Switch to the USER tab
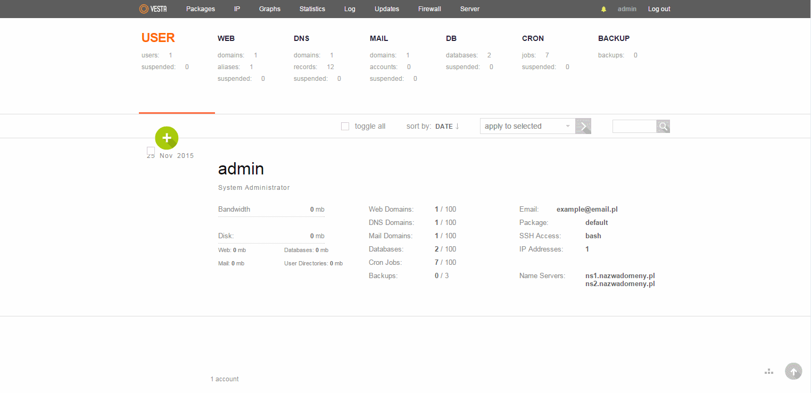The width and height of the screenshot is (811, 393). [x=158, y=38]
